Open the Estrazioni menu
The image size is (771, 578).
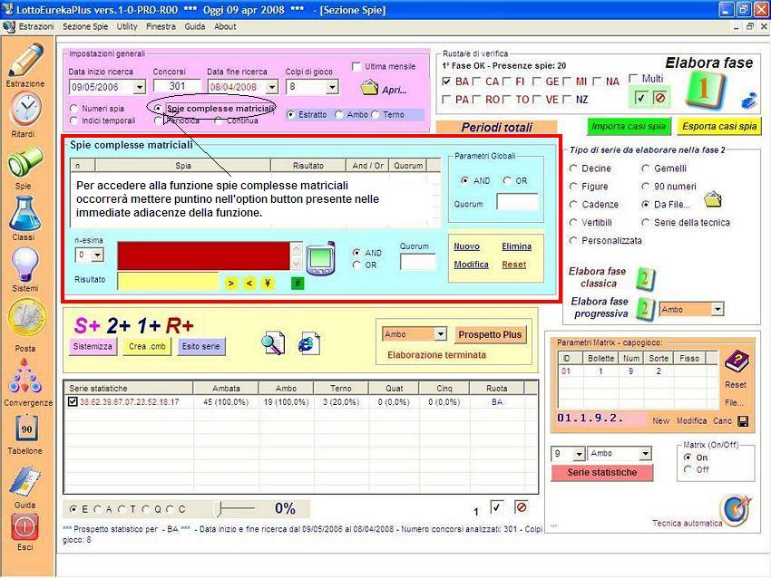click(x=36, y=26)
